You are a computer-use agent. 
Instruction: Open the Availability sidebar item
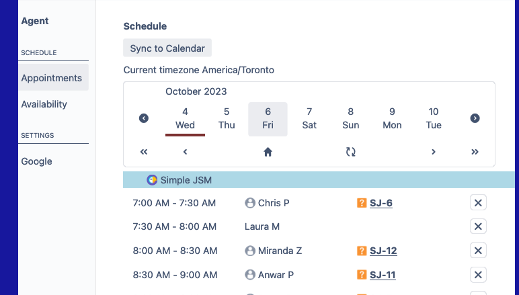(44, 104)
